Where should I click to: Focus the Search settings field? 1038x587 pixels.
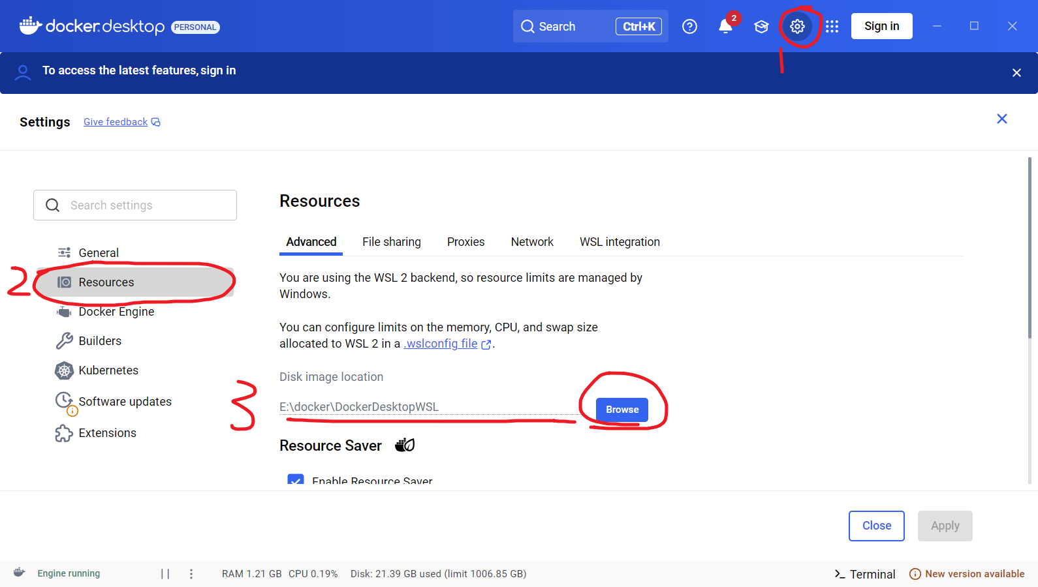(135, 205)
